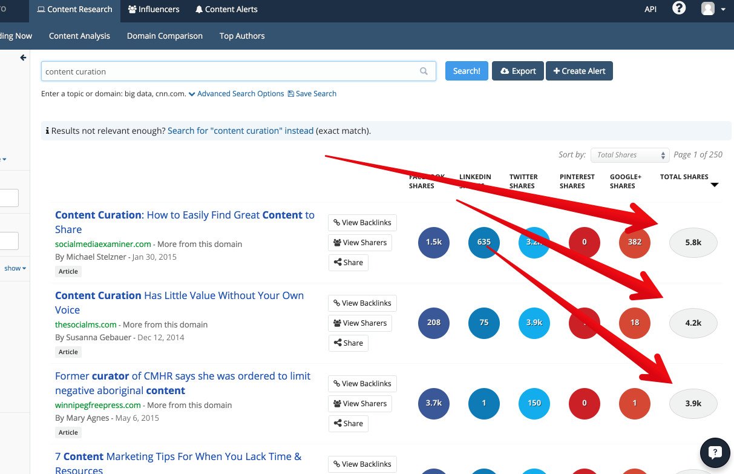This screenshot has width=734, height=474.
Task: Open the Influencers tab
Action: pyautogui.click(x=154, y=9)
